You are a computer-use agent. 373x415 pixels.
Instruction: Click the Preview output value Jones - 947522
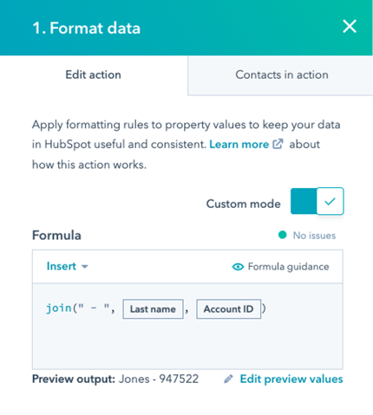(159, 379)
